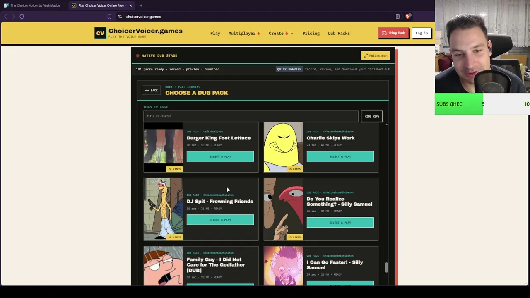Close the Play Choicer Voicer browser tab
The width and height of the screenshot is (530, 298).
tap(131, 5)
